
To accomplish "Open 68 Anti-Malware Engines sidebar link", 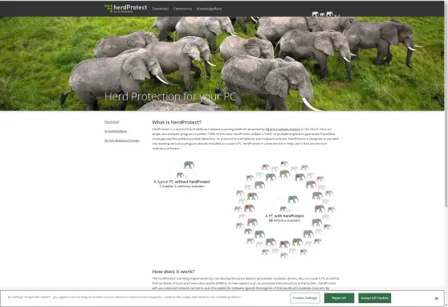I will coord(122,141).
